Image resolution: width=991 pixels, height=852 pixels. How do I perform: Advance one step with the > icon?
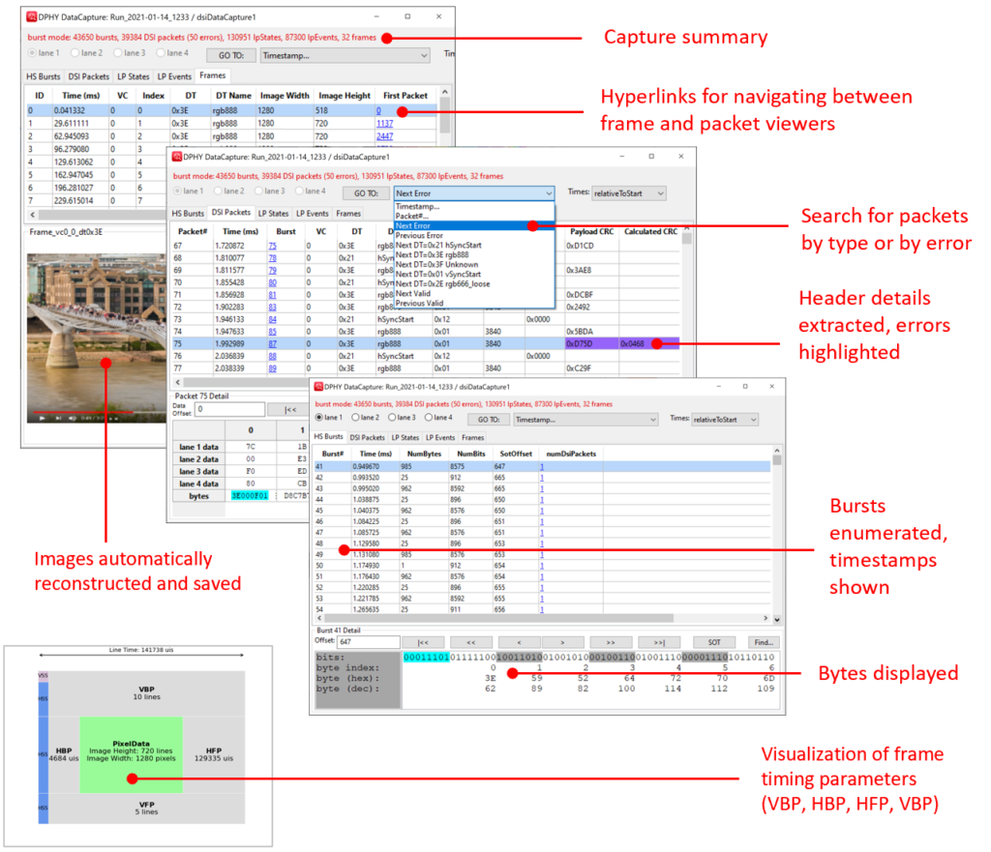click(x=564, y=642)
